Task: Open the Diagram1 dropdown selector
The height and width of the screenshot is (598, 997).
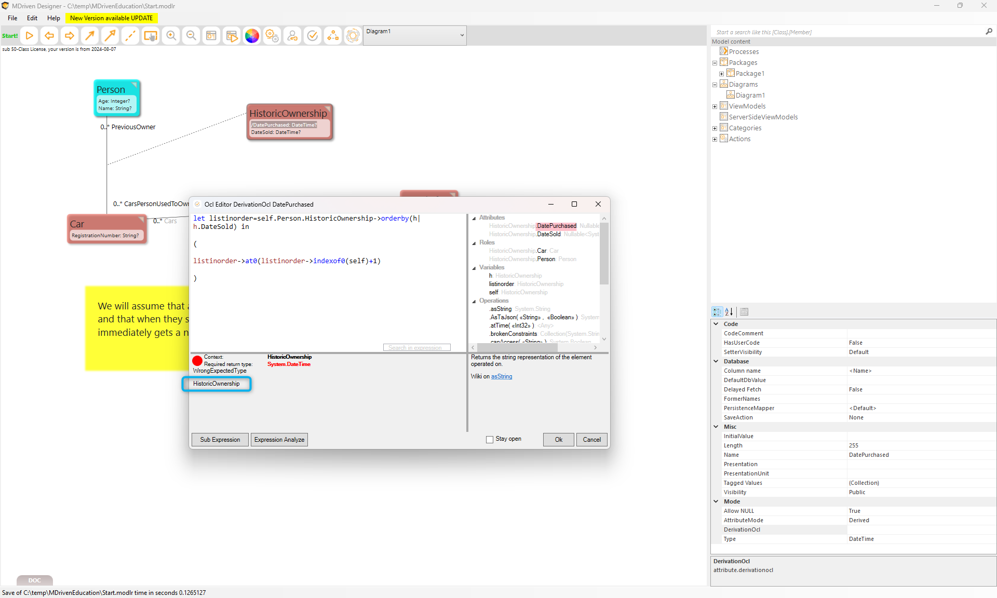Action: click(x=462, y=35)
